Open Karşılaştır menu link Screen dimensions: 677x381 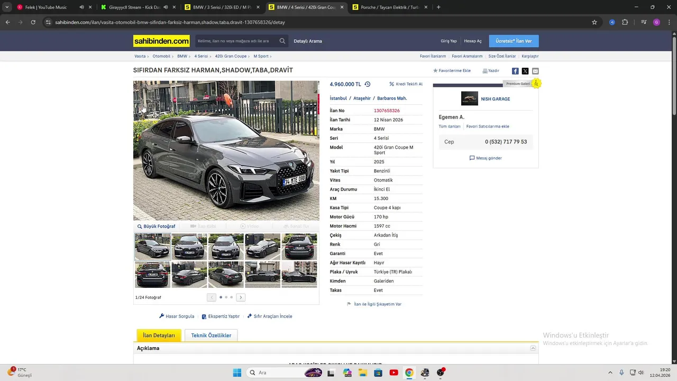(530, 56)
